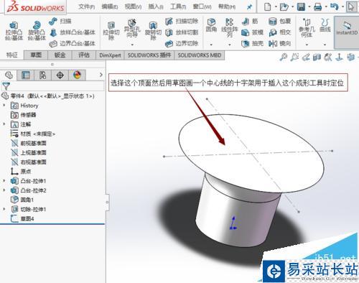Viewport: 359px width, 283px height.
Task: Expand the 凸台-拉伸1 feature node
Action: [4, 181]
